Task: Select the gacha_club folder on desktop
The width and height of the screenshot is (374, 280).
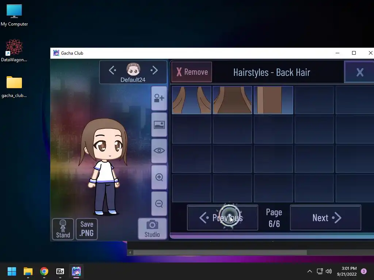Action: pos(14,87)
